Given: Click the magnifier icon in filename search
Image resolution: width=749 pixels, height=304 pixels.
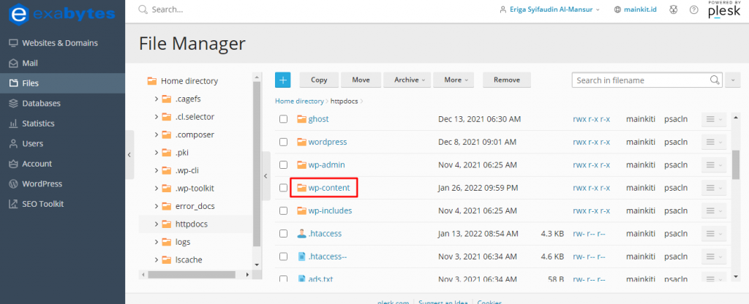Looking at the screenshot, I should point(715,80).
